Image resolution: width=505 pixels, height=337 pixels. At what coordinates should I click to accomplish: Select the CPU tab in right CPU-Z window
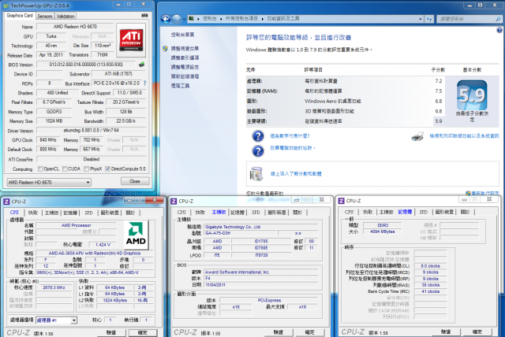pyautogui.click(x=349, y=212)
